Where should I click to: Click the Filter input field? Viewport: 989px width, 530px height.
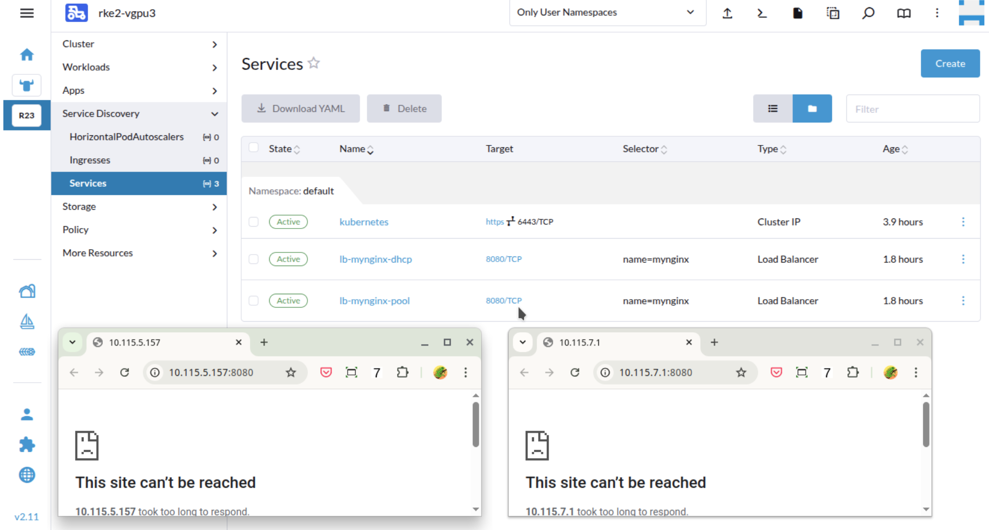coord(912,109)
